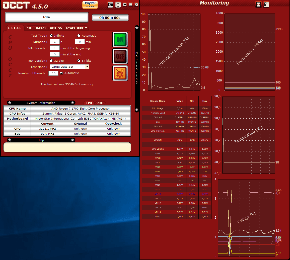This screenshot has width=290, height=260.
Task: Click the monitoring graph view icon
Action: click(x=258, y=5)
